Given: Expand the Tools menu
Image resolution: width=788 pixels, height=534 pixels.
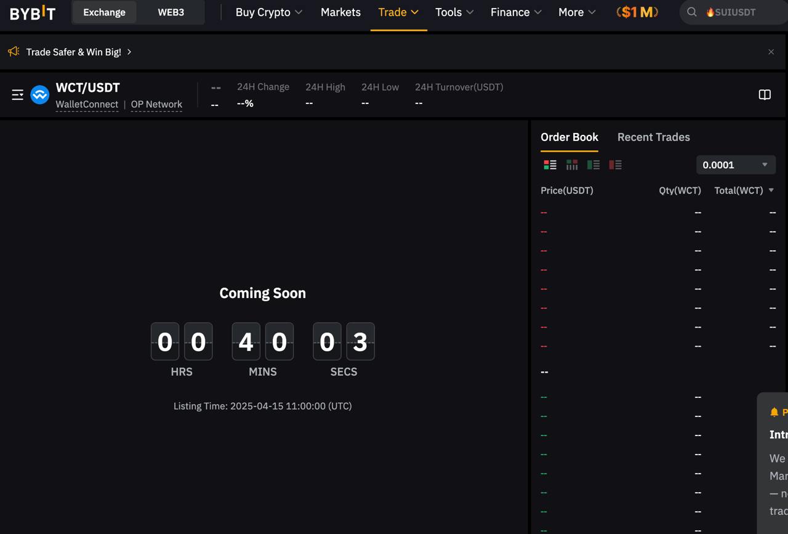Looking at the screenshot, I should point(454,12).
